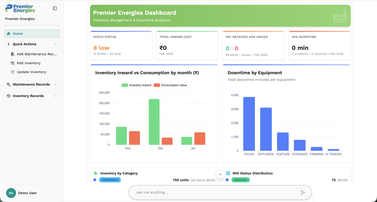The height and width of the screenshot is (202, 377).
Task: Click the Inventory Records cube icon
Action: coord(8,96)
